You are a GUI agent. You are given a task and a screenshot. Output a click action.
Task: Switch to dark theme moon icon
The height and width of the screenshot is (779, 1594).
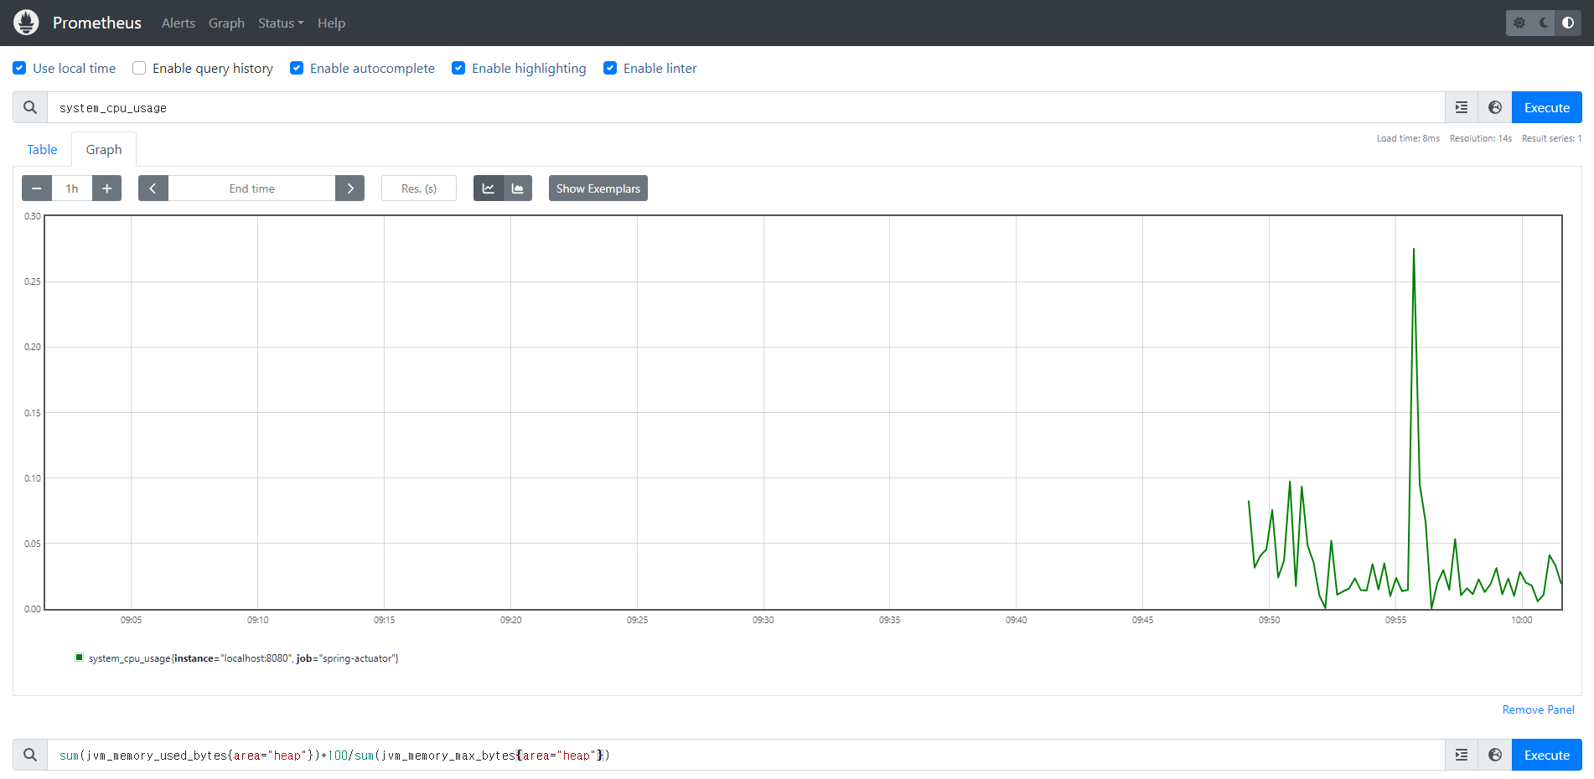tap(1544, 23)
